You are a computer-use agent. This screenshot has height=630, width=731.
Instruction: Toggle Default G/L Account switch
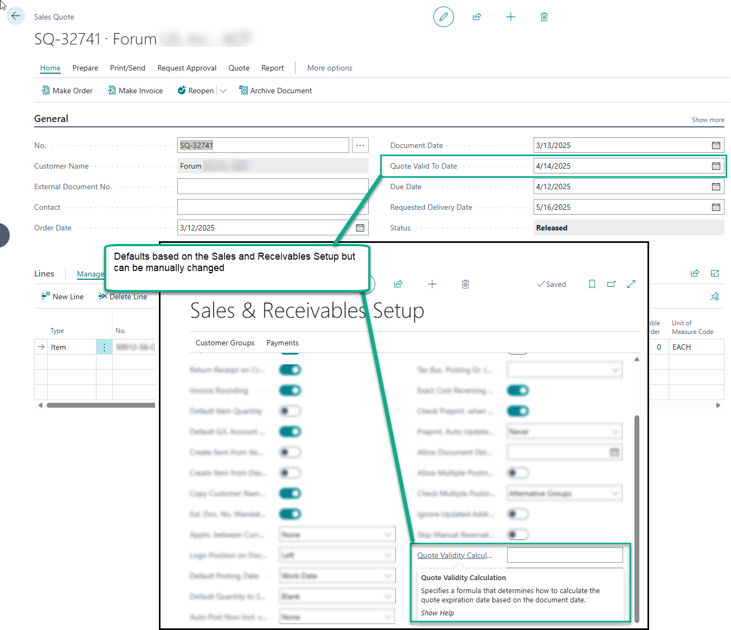point(290,432)
